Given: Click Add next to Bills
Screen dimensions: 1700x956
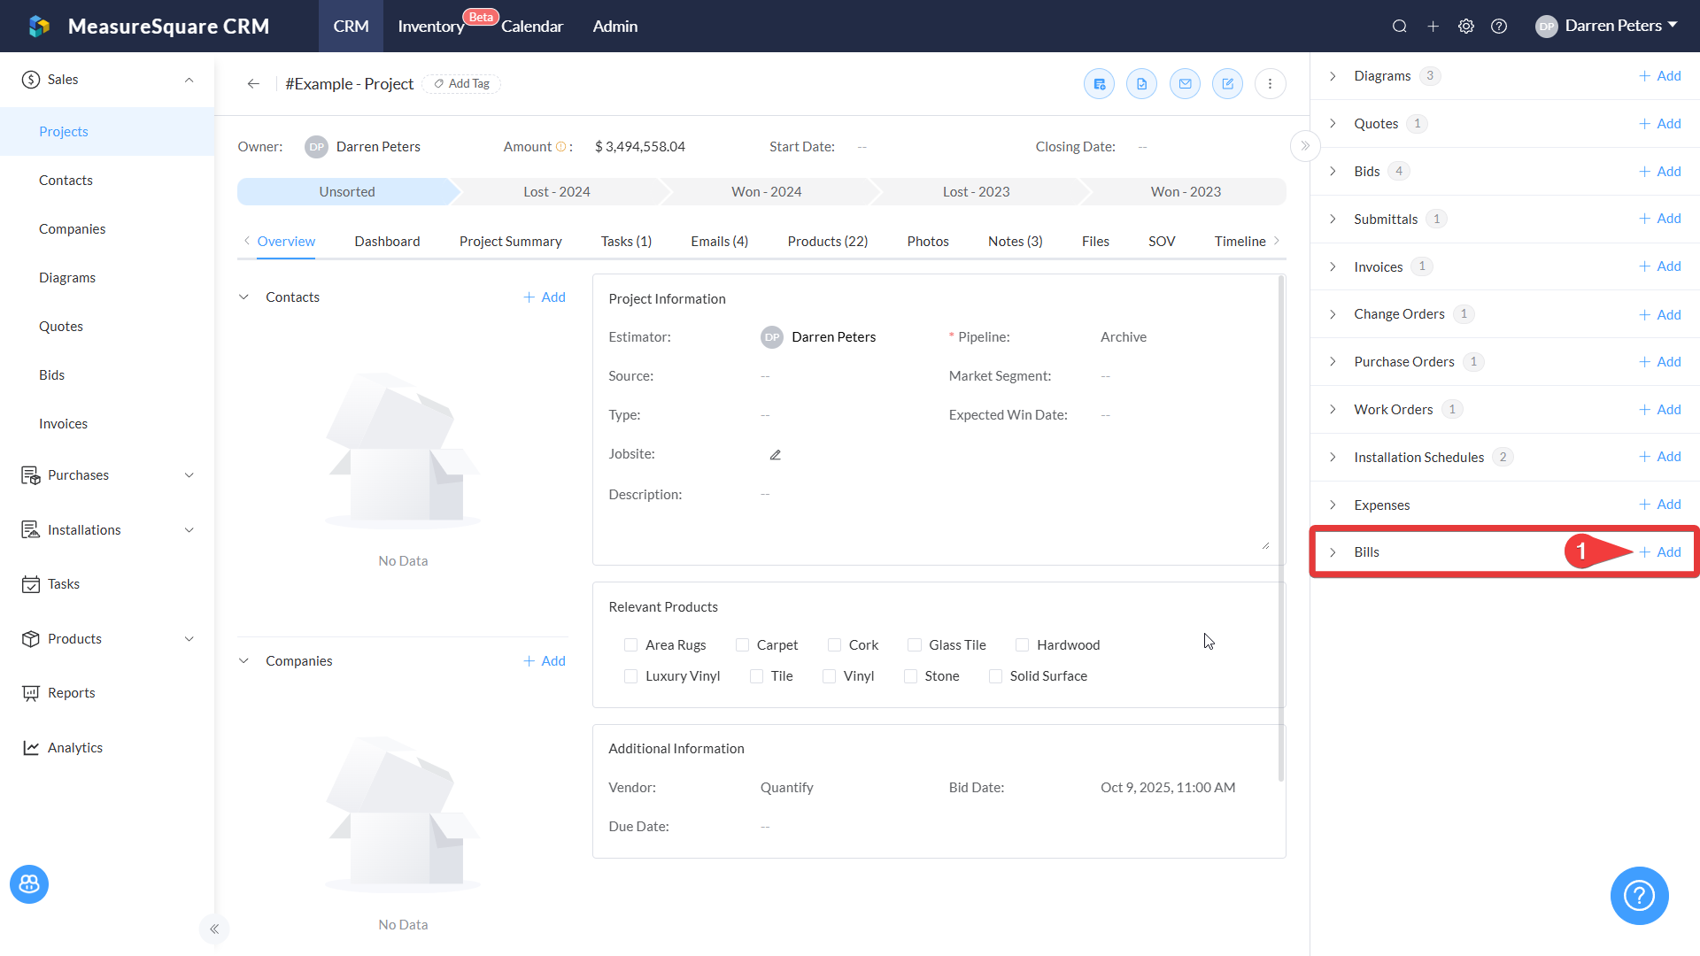Looking at the screenshot, I should tap(1659, 552).
